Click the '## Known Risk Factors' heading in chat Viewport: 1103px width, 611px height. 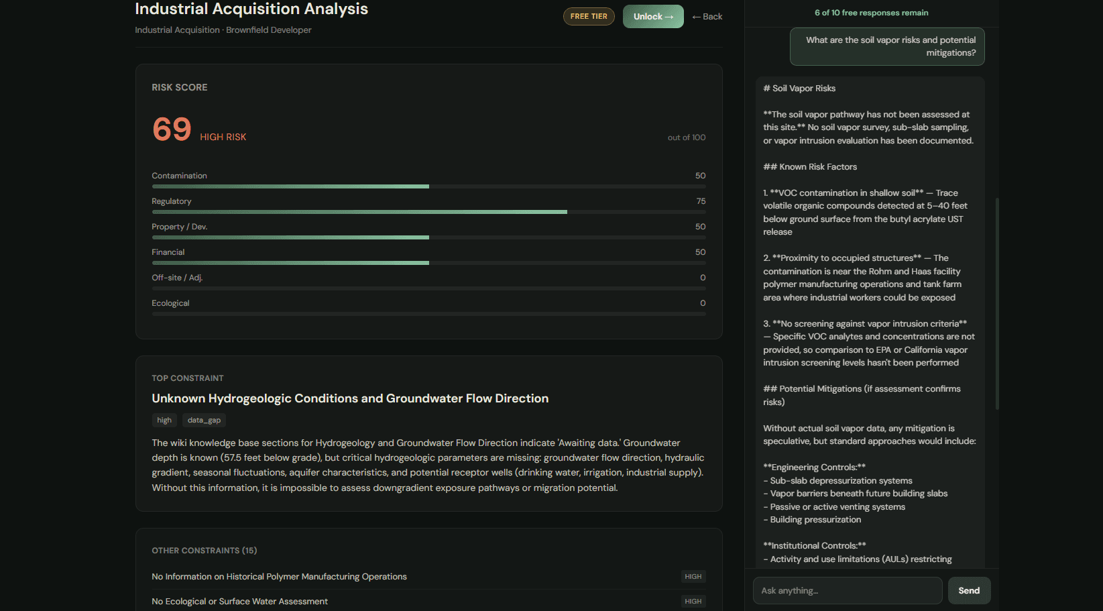click(810, 167)
